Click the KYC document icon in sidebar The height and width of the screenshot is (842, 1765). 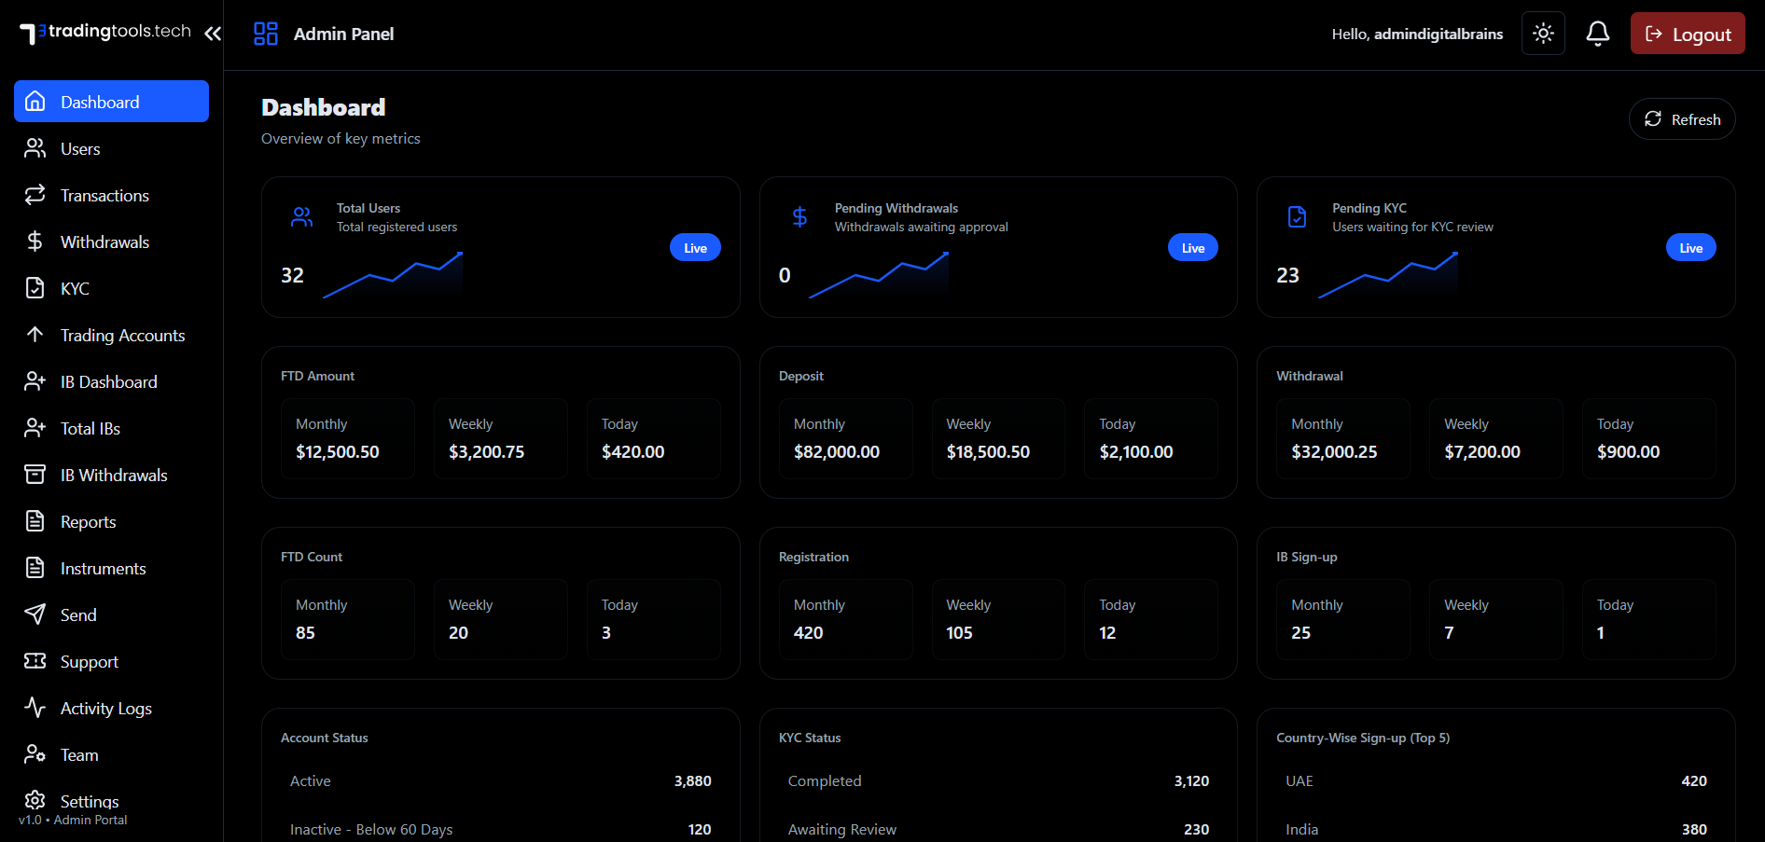(x=35, y=289)
